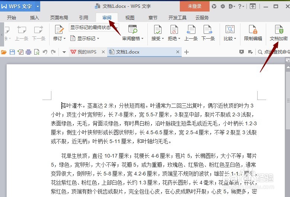Switch to the 我的WPS document tab
This screenshot has width=290, height=197.
click(83, 52)
